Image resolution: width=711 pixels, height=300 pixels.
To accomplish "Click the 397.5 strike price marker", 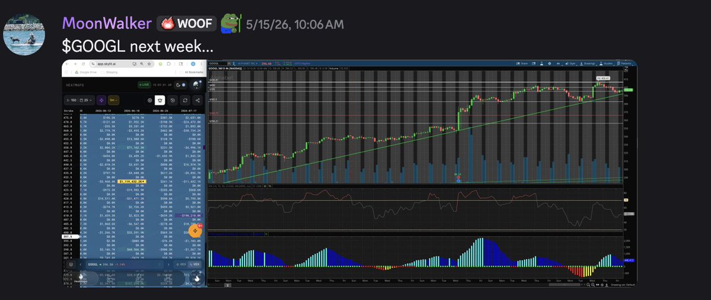I will [x=71, y=237].
